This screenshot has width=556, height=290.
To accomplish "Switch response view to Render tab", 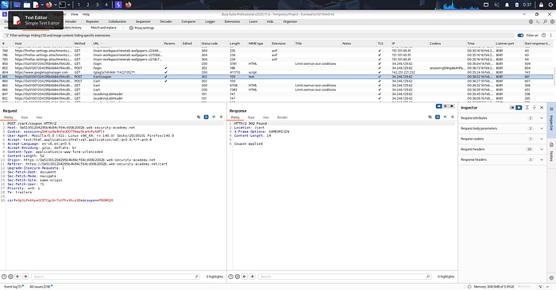I will [x=282, y=117].
